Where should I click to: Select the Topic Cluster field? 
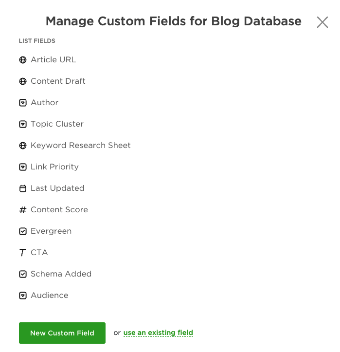click(57, 124)
